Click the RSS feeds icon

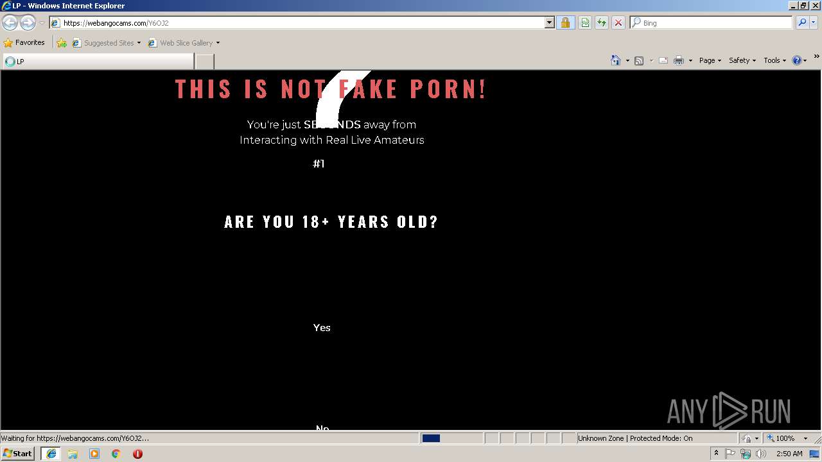[639, 60]
